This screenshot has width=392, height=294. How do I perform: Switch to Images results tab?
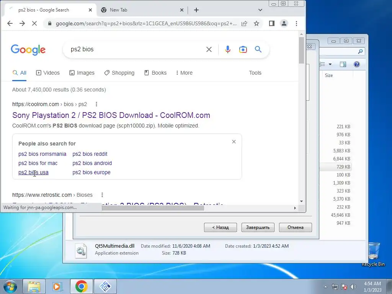82,73
